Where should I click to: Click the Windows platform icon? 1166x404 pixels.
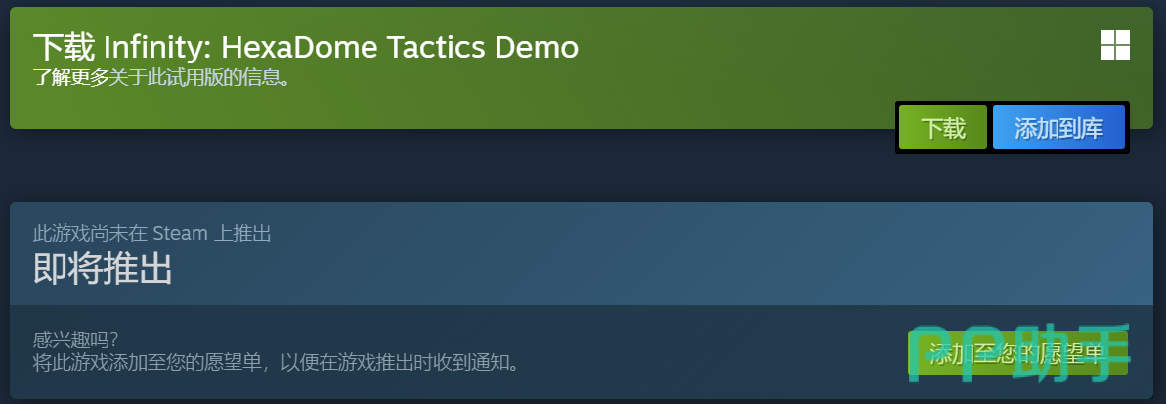click(x=1115, y=45)
